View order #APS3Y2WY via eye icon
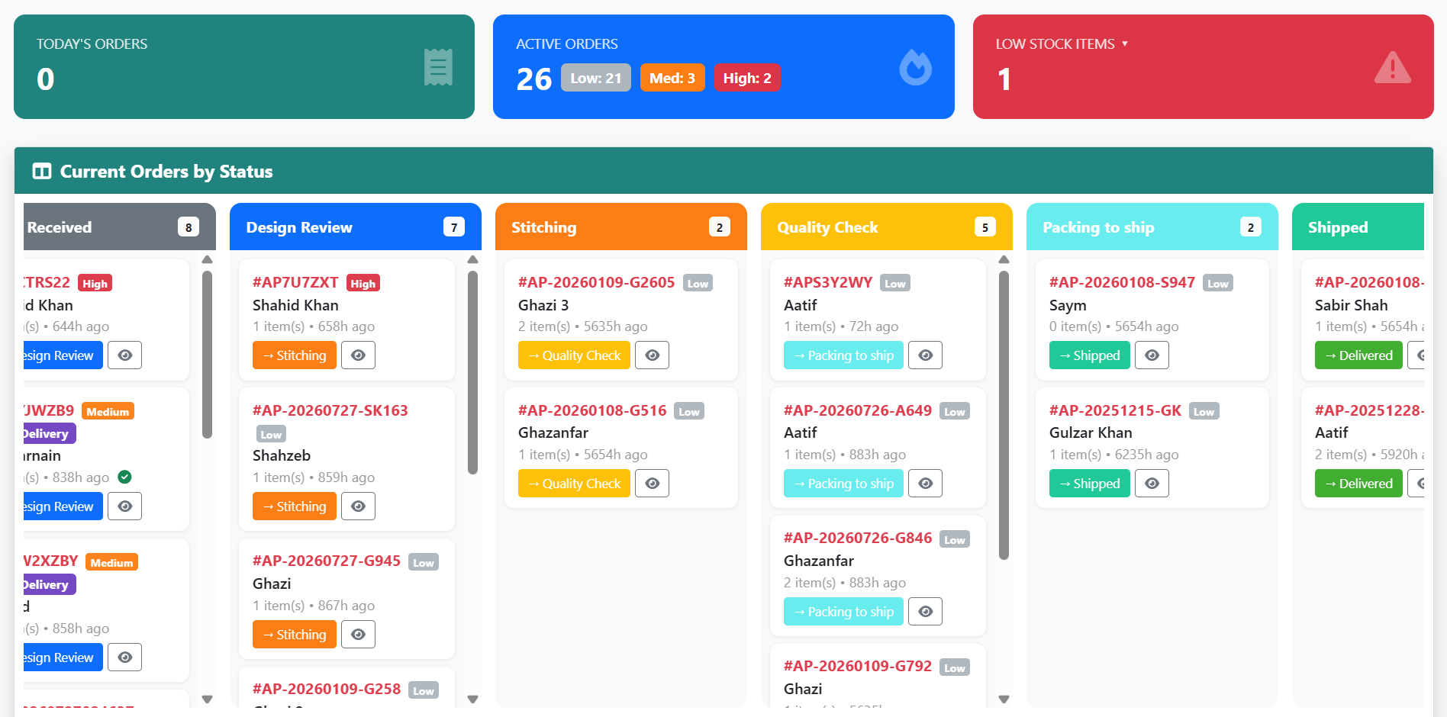The height and width of the screenshot is (717, 1447). (x=925, y=355)
